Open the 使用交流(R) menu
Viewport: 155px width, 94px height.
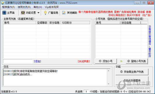coord(24,7)
